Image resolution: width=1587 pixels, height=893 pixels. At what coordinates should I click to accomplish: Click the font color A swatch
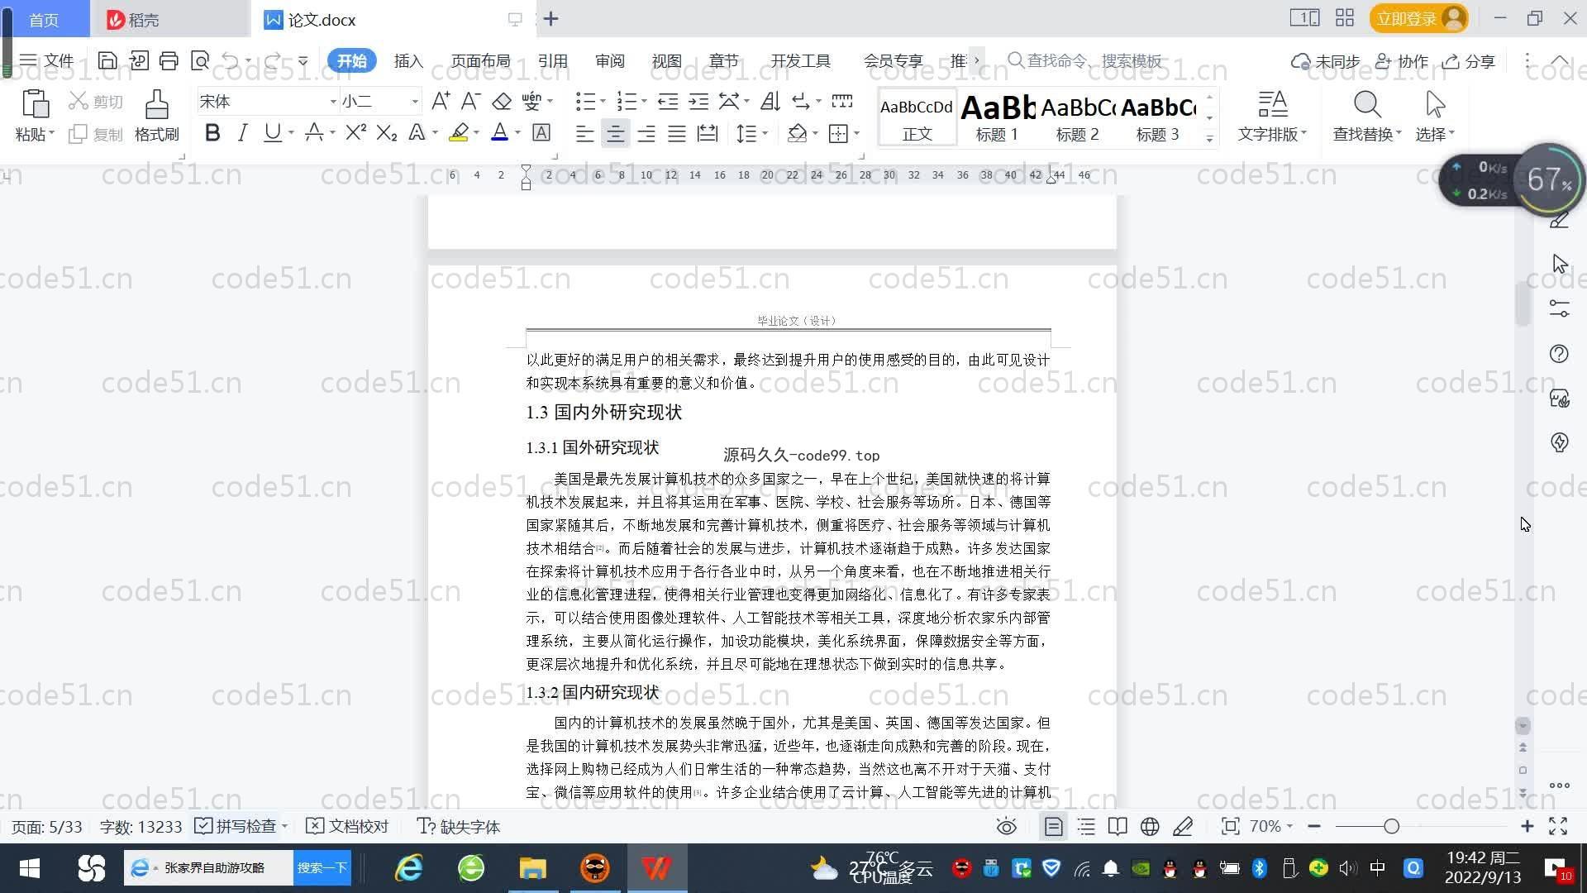coord(499,132)
